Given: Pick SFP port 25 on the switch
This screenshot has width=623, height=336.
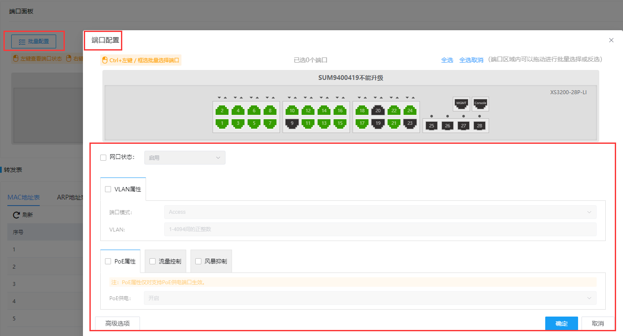Looking at the screenshot, I should 431,126.
